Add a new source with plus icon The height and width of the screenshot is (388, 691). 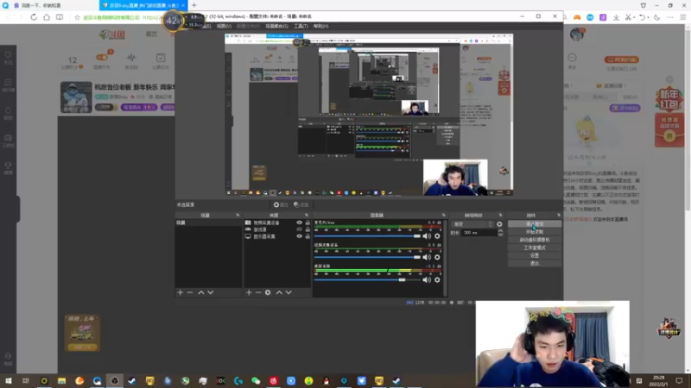point(249,292)
